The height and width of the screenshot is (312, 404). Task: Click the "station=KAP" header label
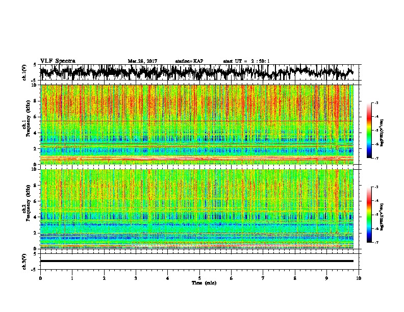coord(189,61)
